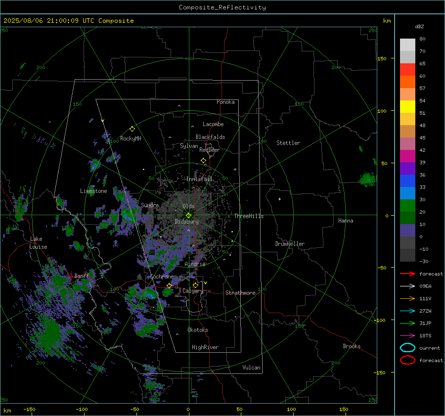
Task: Click the white plus marker west of Hanna
Action: (x=279, y=199)
